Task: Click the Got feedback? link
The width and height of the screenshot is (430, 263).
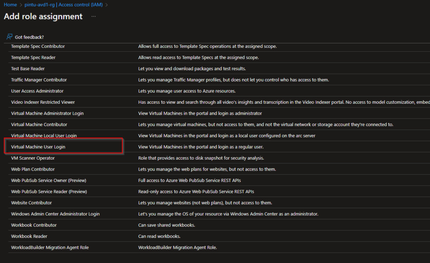Action: (29, 37)
